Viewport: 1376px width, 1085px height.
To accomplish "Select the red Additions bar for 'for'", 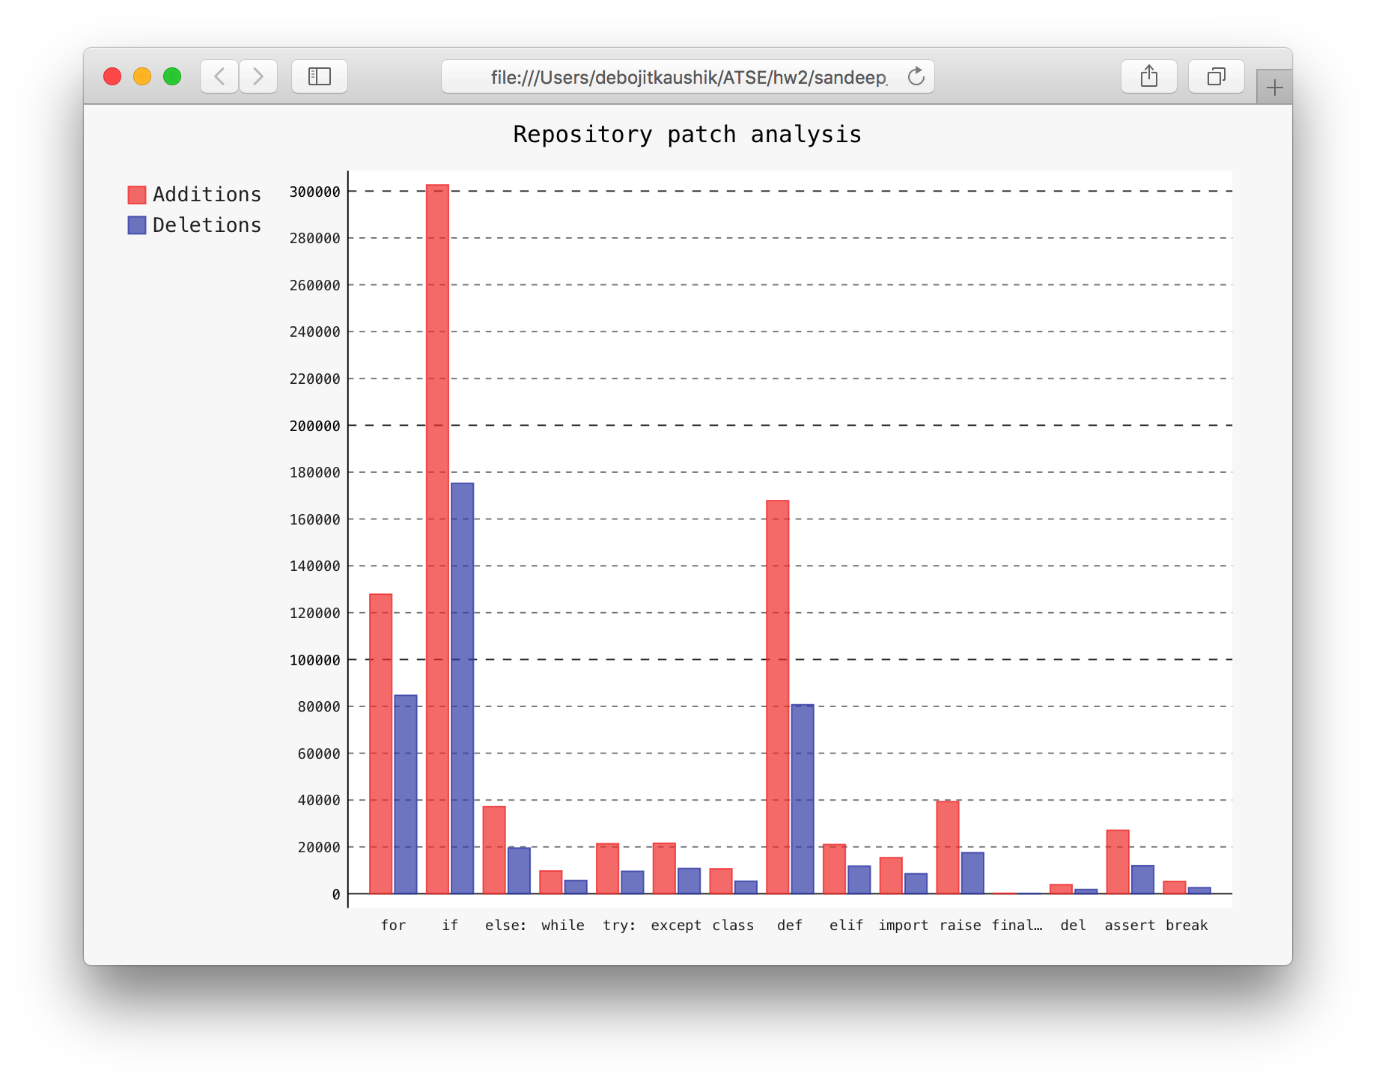I will point(381,744).
